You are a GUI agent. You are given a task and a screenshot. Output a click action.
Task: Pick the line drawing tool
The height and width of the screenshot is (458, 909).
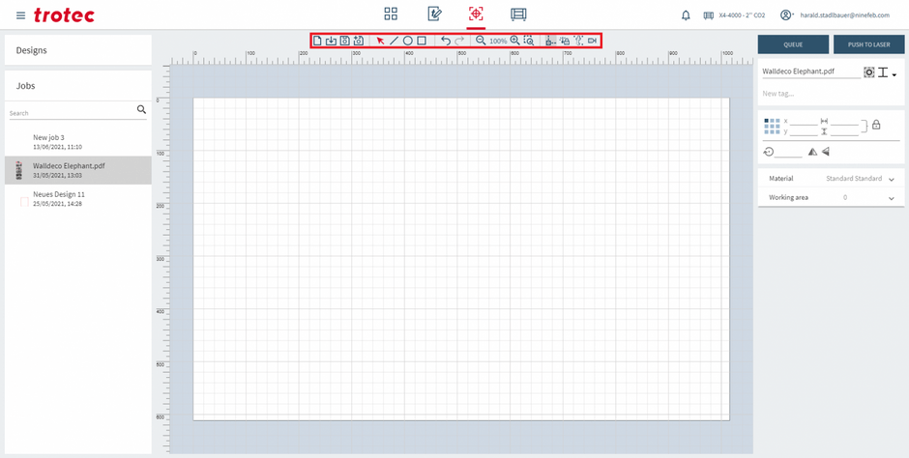click(394, 41)
